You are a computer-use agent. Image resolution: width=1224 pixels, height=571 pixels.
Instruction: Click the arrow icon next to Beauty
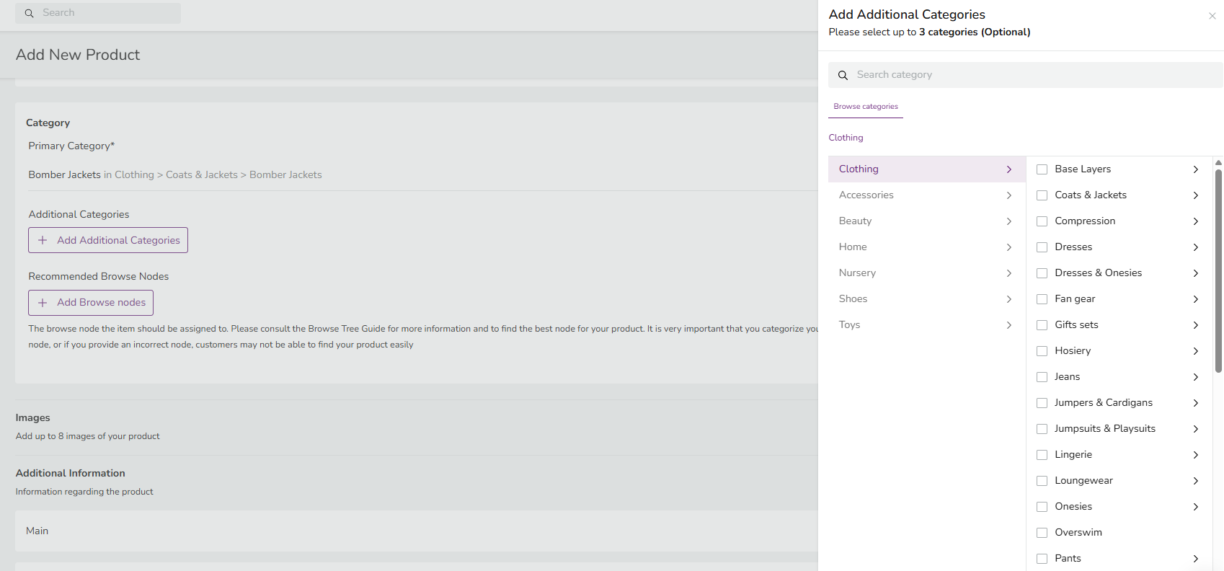pos(1008,221)
